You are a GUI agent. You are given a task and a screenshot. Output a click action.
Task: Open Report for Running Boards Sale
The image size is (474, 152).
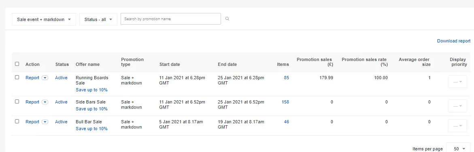(32, 78)
